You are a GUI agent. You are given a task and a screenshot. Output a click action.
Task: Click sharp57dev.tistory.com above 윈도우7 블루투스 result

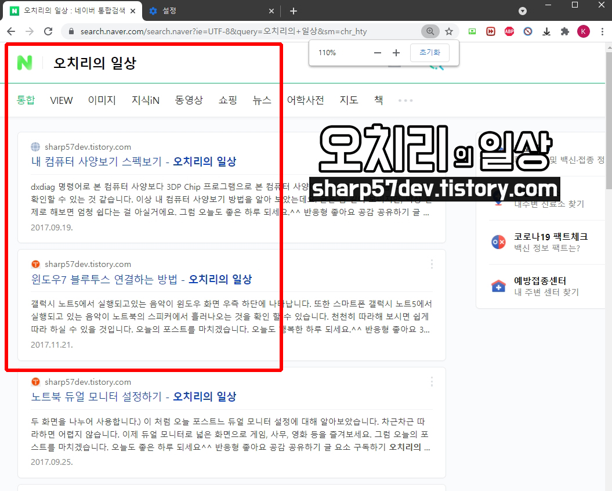(x=88, y=264)
